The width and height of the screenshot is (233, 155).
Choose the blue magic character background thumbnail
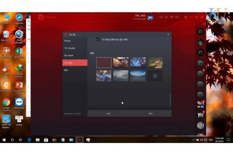(138, 63)
